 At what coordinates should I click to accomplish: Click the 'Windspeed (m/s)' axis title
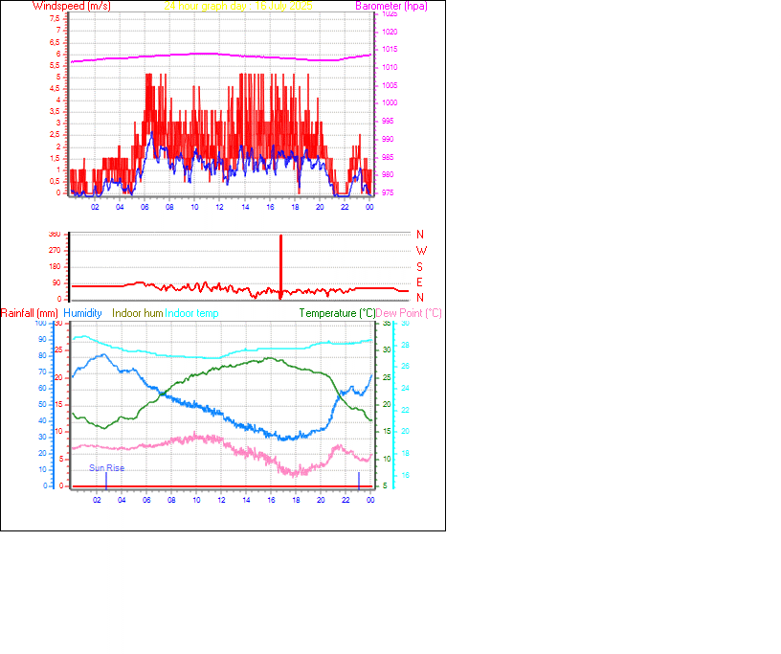tap(71, 6)
